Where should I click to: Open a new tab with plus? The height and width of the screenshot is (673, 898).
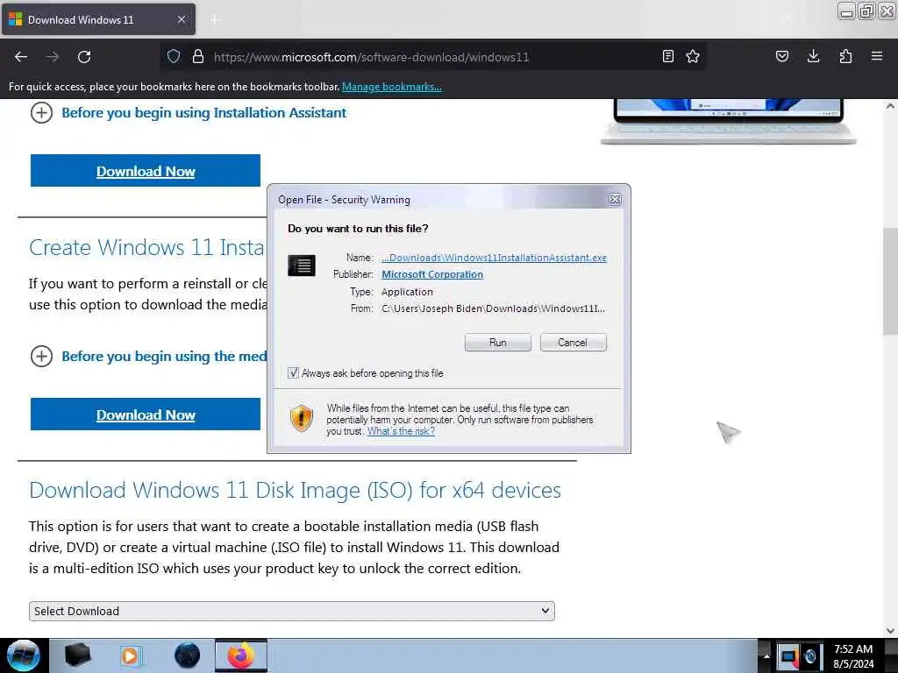(215, 20)
